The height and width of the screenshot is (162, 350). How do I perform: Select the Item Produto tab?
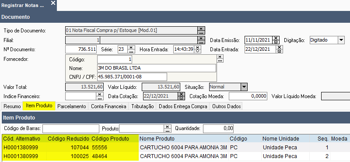[39, 106]
